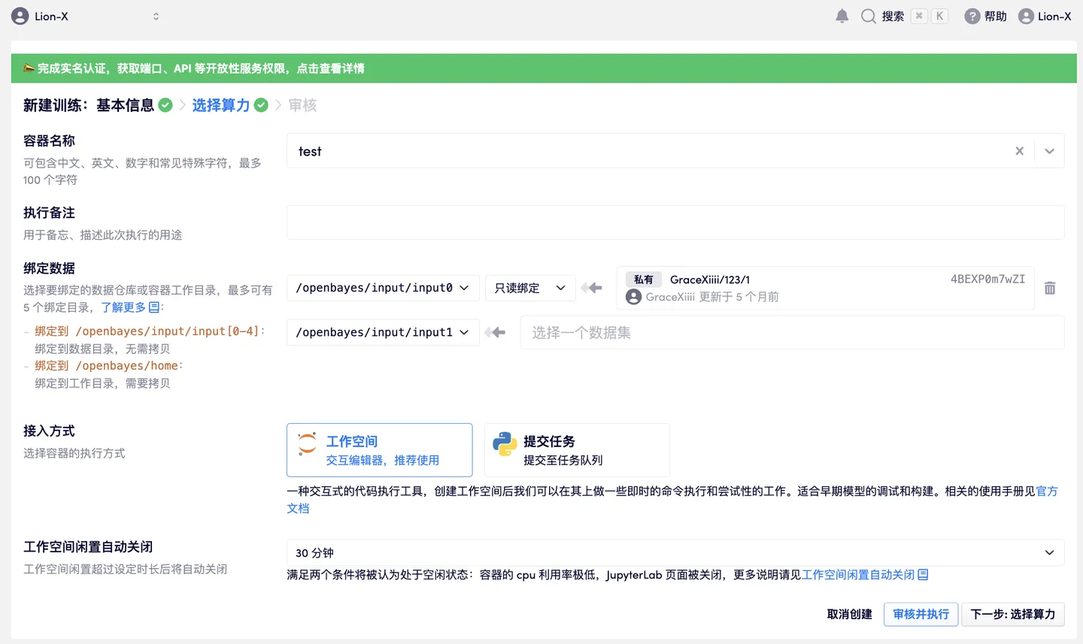The width and height of the screenshot is (1083, 644).
Task: Click the 执行备注 input field
Action: pyautogui.click(x=675, y=222)
